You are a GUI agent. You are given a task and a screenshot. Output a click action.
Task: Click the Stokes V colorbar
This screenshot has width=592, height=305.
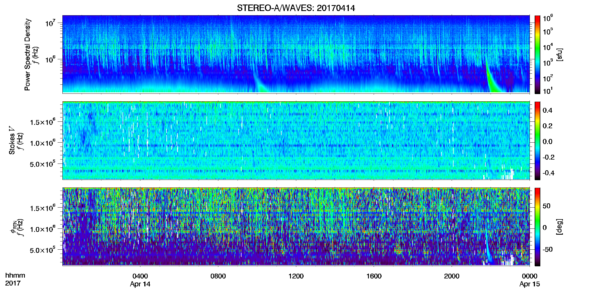[537, 141]
